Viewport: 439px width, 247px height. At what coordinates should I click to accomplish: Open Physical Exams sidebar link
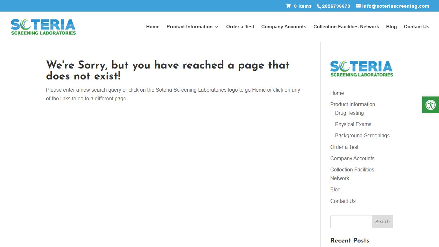353,124
